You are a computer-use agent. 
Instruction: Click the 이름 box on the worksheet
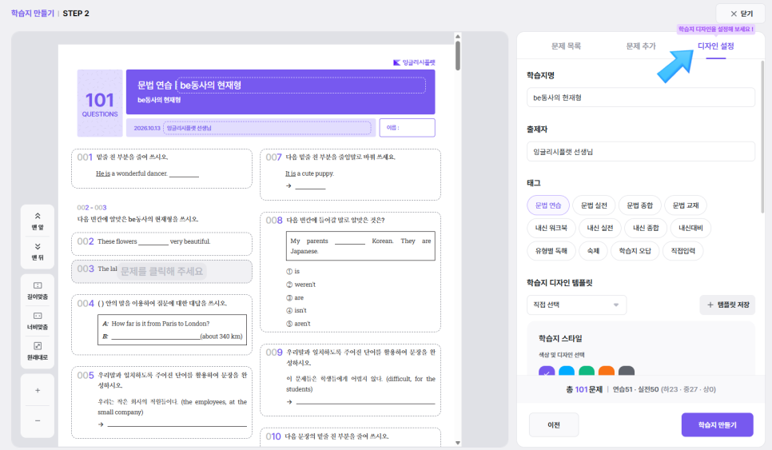coord(407,128)
